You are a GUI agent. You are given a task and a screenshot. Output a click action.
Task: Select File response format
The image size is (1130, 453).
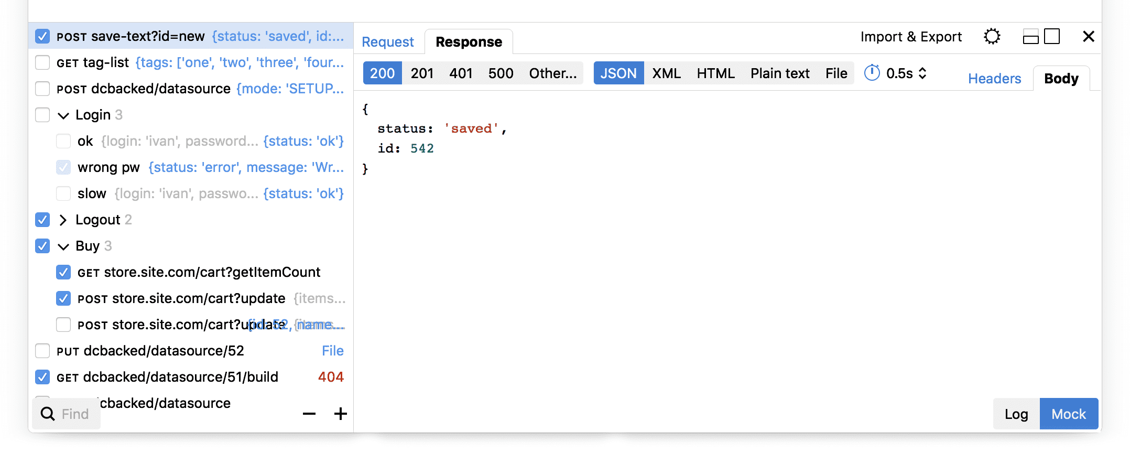point(836,73)
